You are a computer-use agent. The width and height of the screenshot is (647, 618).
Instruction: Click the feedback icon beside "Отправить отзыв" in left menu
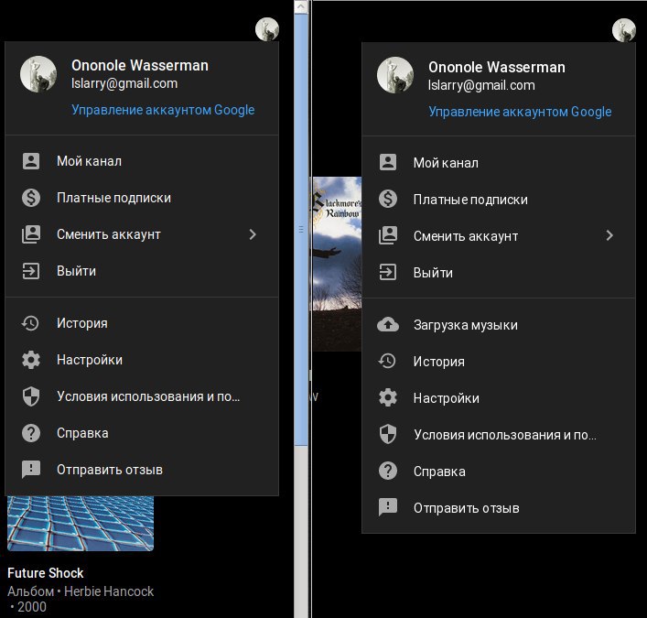tap(31, 470)
